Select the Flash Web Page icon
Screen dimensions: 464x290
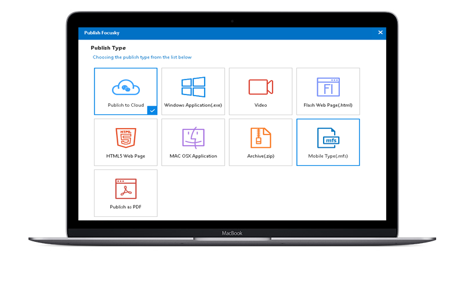[328, 87]
